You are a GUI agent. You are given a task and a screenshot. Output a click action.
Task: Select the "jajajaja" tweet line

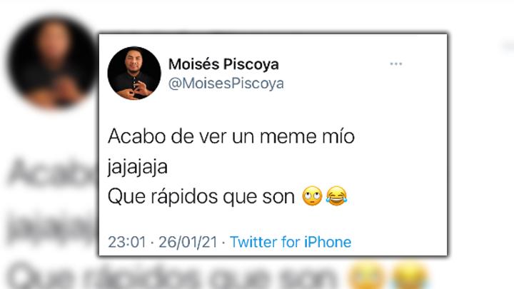point(138,167)
